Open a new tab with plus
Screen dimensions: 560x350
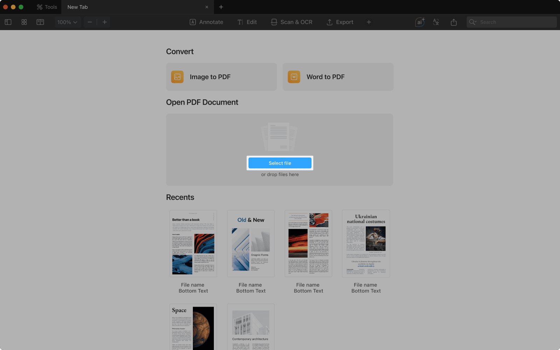pos(221,7)
